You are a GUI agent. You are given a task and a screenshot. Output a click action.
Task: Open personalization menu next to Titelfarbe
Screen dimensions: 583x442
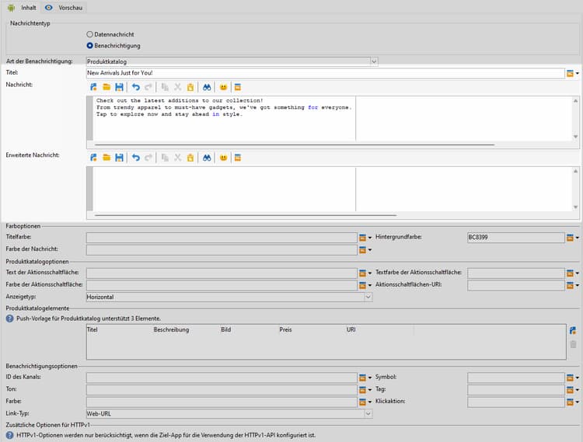365,238
